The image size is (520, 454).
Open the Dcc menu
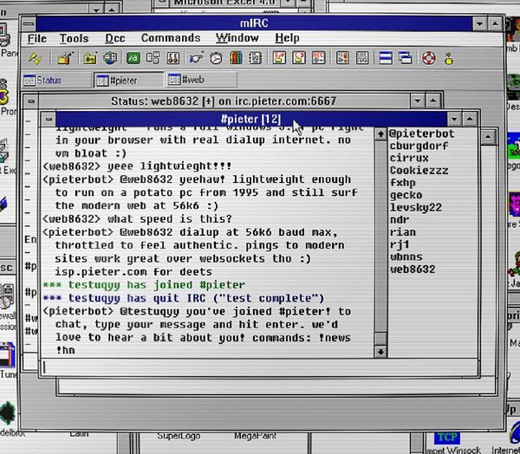point(114,38)
